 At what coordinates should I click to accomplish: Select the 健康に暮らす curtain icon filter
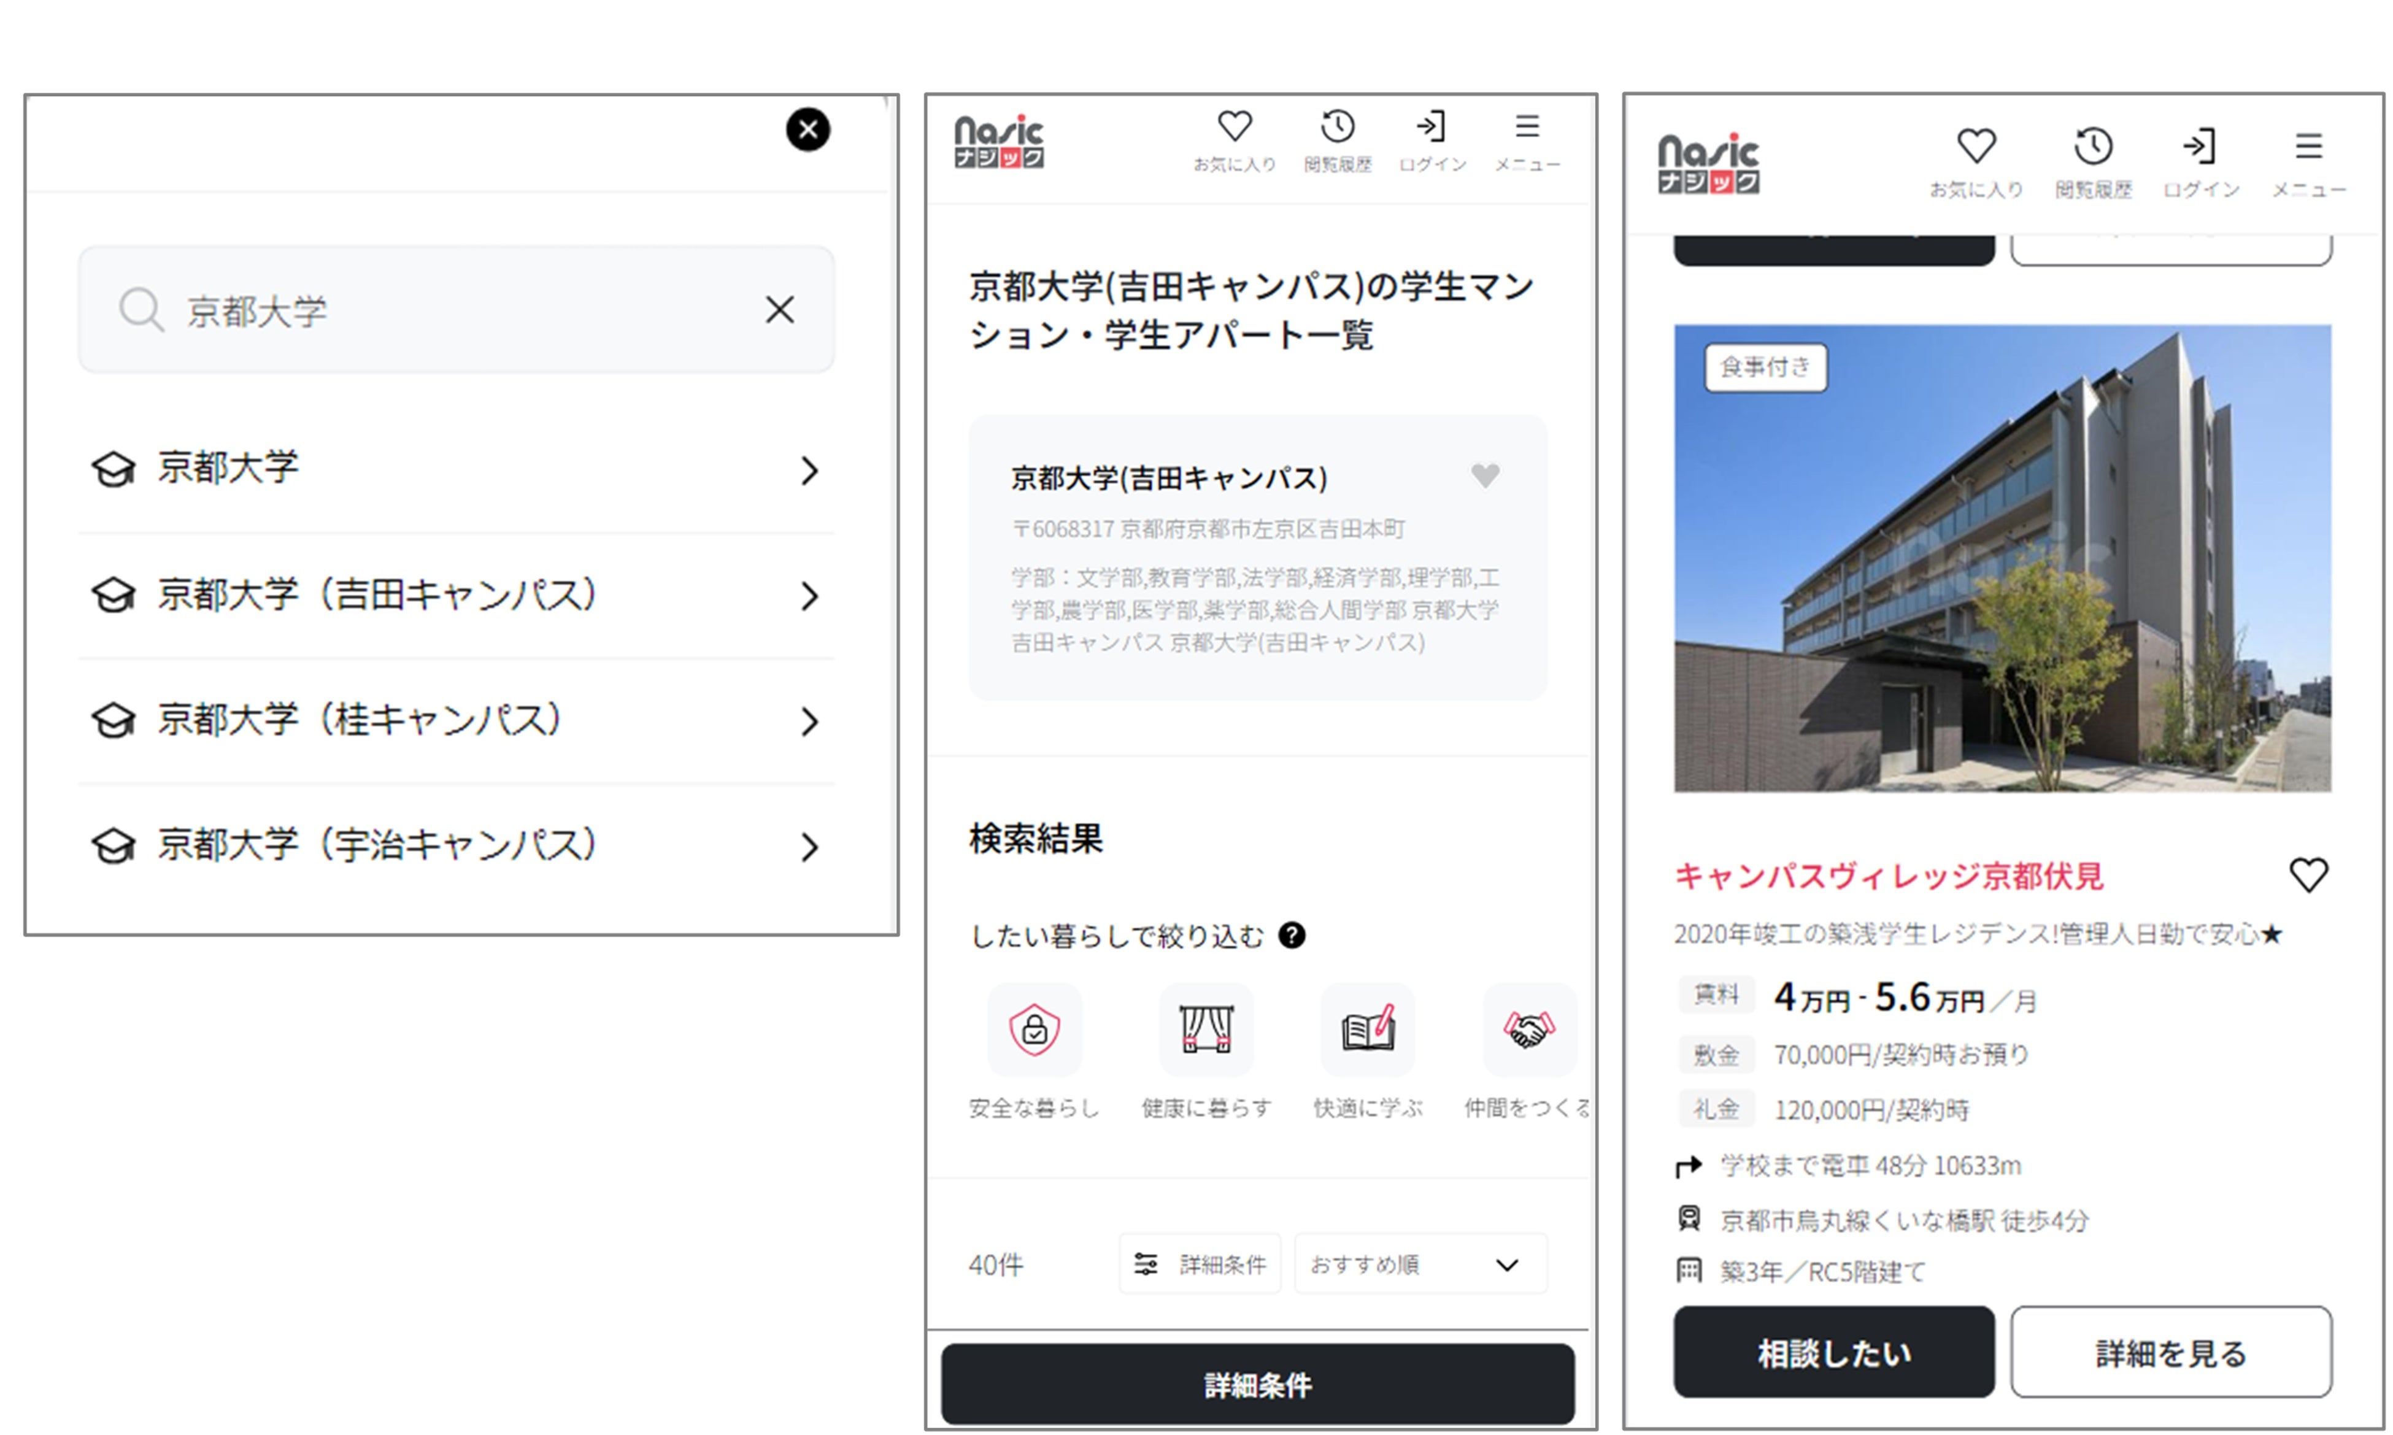pyautogui.click(x=1206, y=1029)
